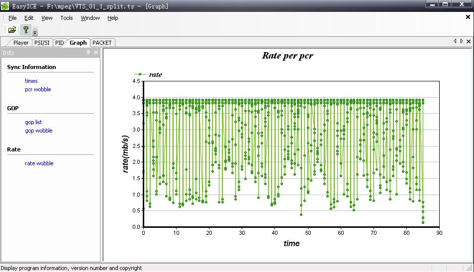Image resolution: width=474 pixels, height=272 pixels.
Task: Open the Window menu
Action: click(x=90, y=18)
